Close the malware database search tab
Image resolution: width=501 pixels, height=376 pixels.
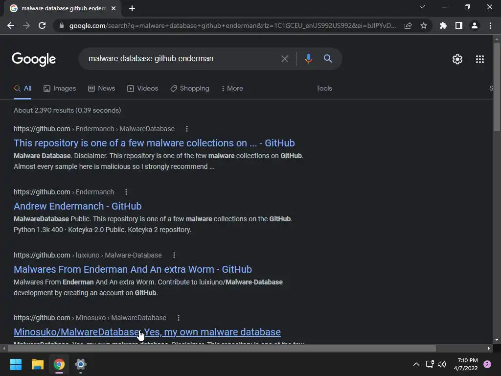pos(114,8)
